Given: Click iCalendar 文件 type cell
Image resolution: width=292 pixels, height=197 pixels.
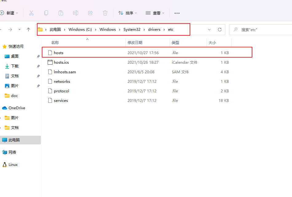Looking at the screenshot, I should tap(184, 62).
